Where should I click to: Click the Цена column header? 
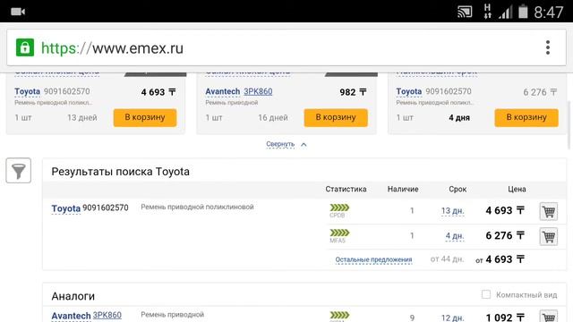(x=517, y=189)
